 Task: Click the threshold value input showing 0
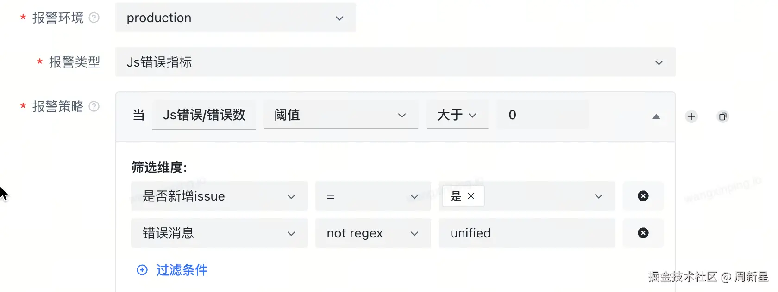pos(542,115)
